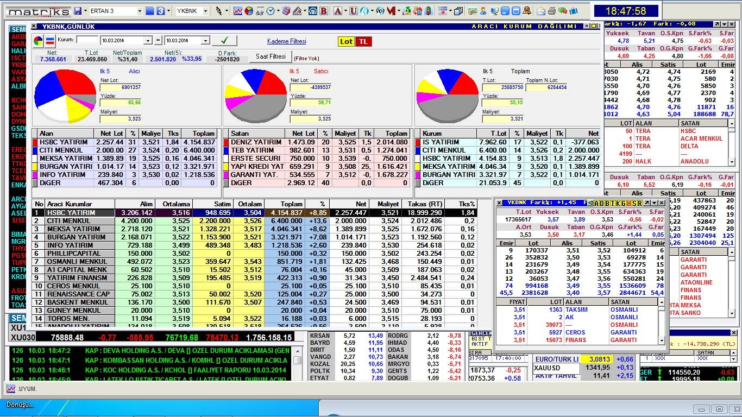
Task: Open the Kademe Filtresi link
Action: point(286,41)
